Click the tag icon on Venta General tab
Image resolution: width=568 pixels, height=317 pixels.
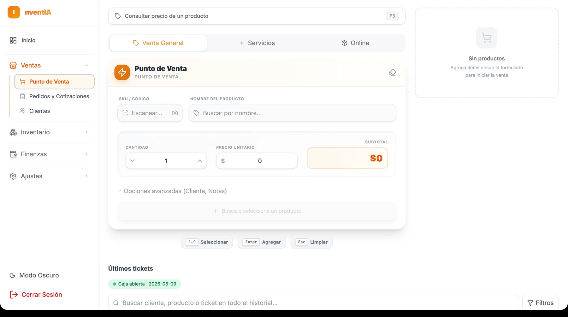pyautogui.click(x=136, y=43)
